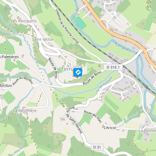Click the horizontal Route de Brou label
This screenshot has height=156, width=156.
pyautogui.click(x=91, y=78)
